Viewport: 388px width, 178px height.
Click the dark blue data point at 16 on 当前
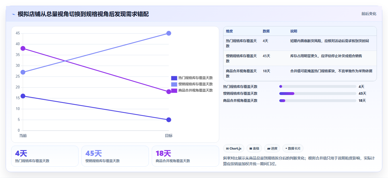[23, 96]
